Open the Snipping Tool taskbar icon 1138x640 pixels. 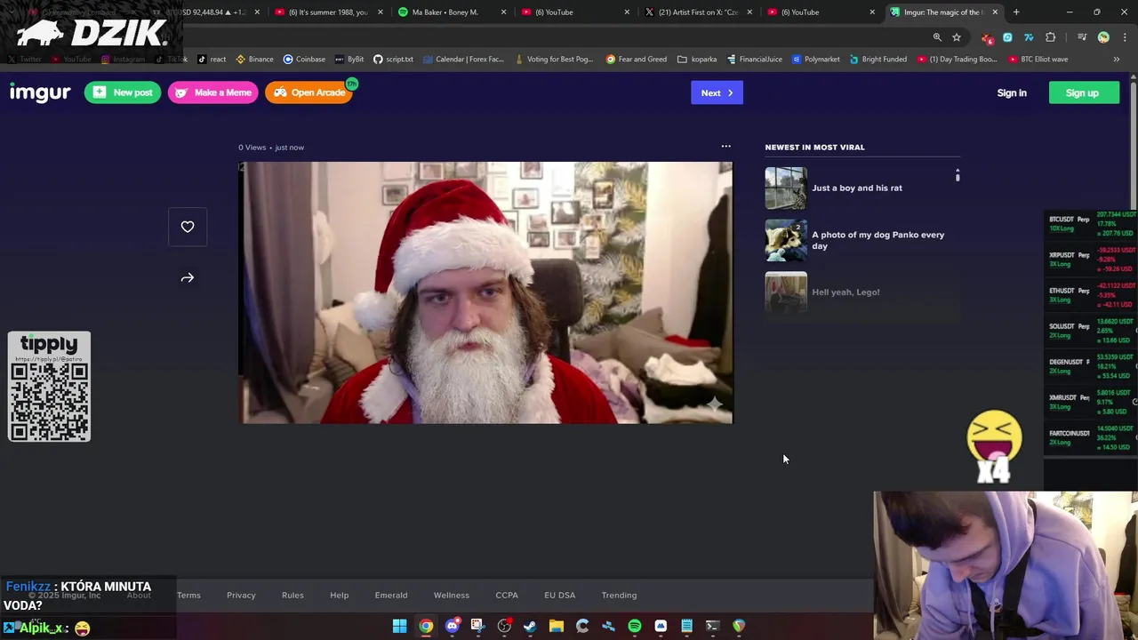point(477,627)
